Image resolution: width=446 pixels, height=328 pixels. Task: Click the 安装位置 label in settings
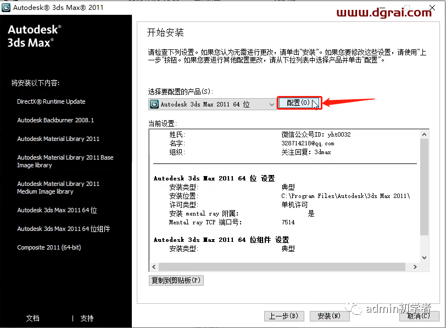click(184, 196)
